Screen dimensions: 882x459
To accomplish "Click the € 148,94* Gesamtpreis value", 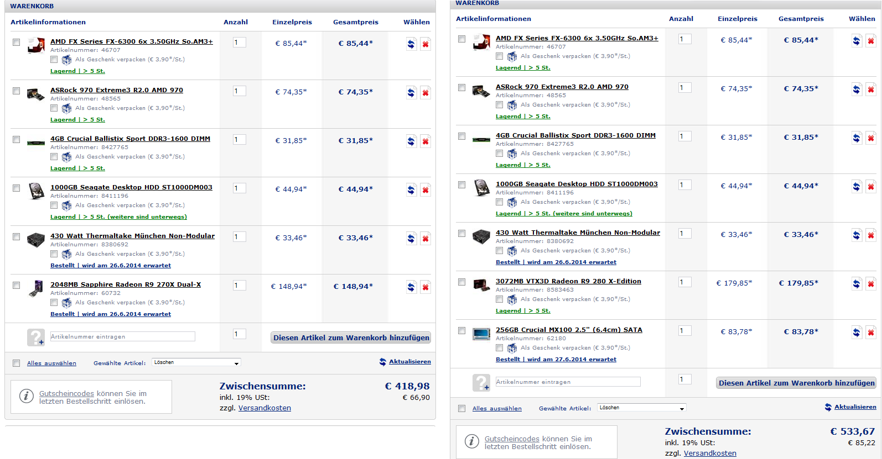I will tap(353, 287).
